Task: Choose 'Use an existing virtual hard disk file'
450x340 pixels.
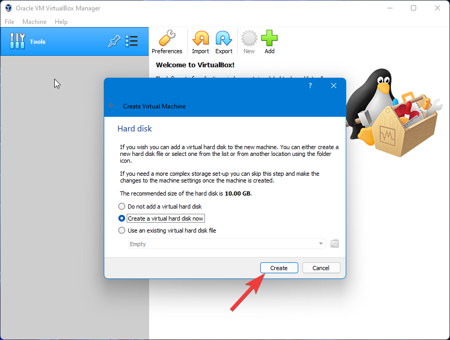Action: (121, 230)
